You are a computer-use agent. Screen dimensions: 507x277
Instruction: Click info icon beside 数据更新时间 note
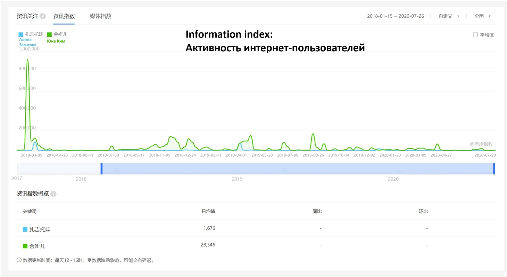click(x=19, y=260)
